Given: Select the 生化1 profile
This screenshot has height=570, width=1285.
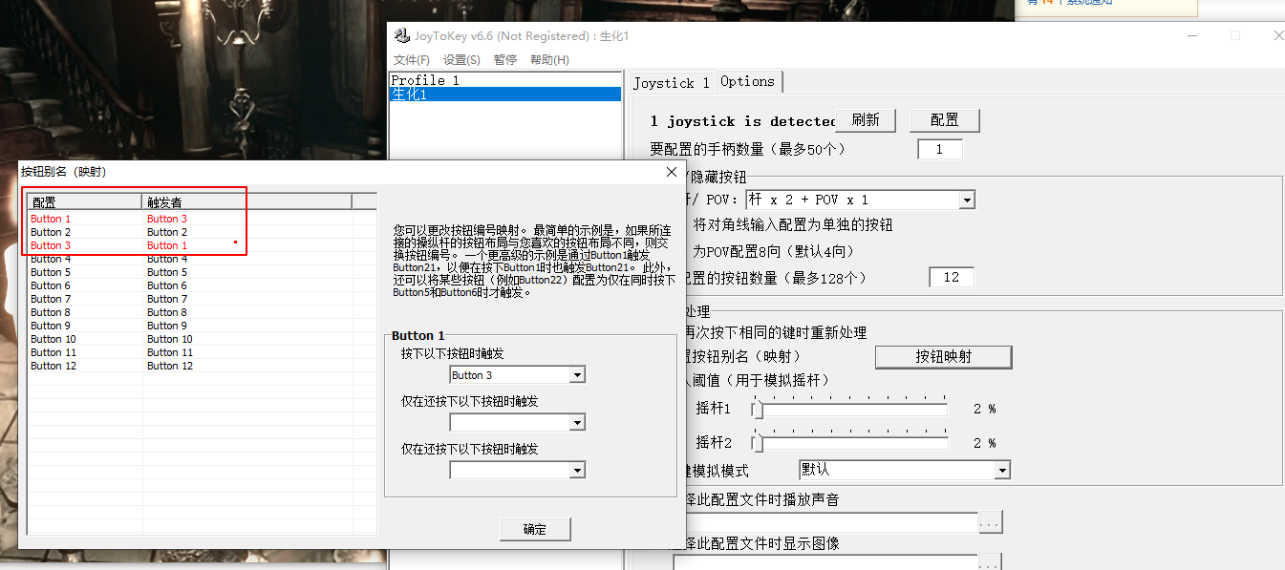Looking at the screenshot, I should (505, 95).
